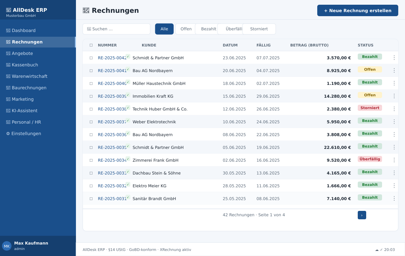Click customer Elektro Meier KG

click(150, 186)
